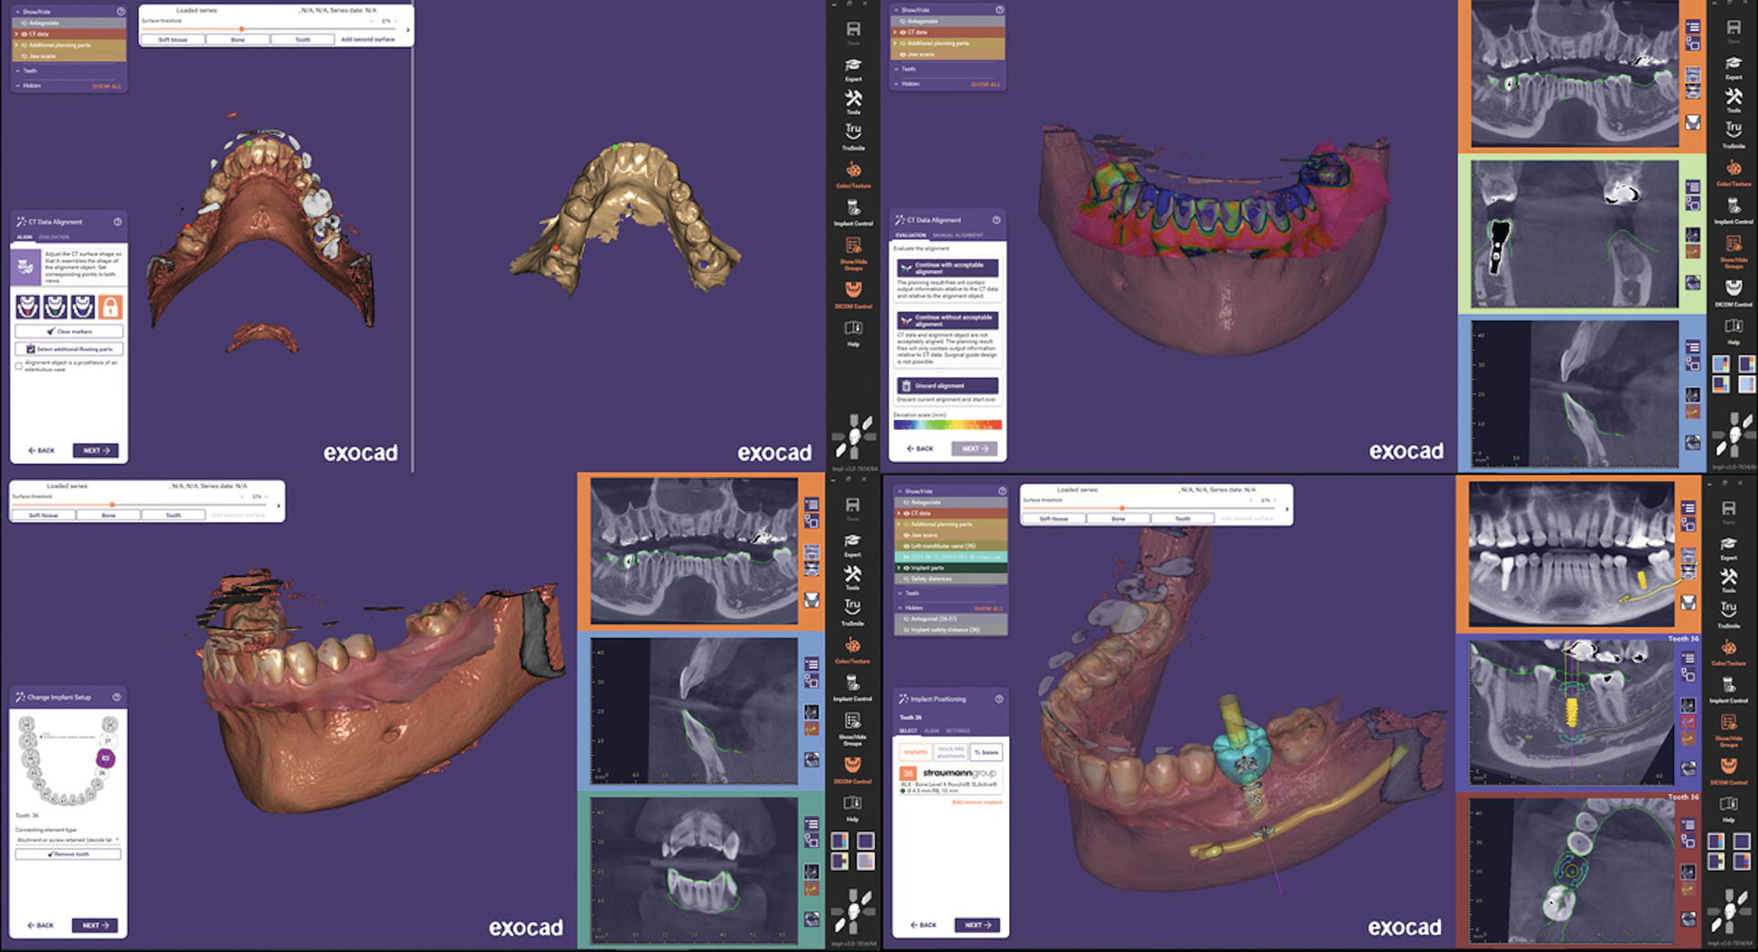Click the Deviation scale color bar
1758x952 pixels.
947,424
